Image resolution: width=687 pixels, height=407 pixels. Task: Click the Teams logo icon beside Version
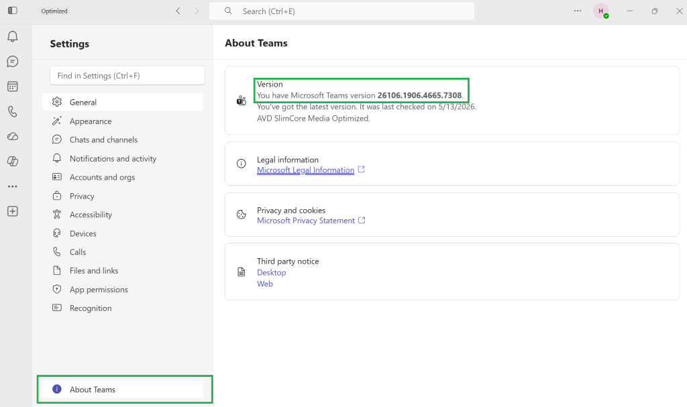coord(242,101)
